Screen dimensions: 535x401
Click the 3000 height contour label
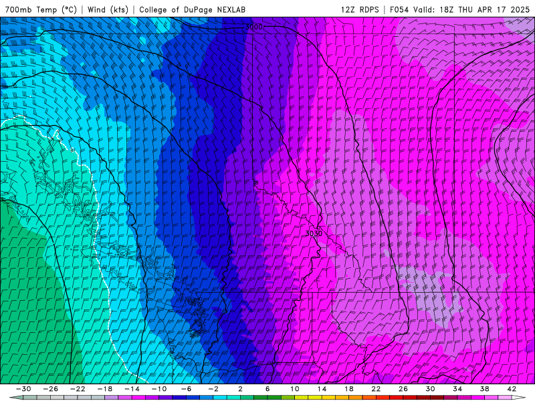254,27
